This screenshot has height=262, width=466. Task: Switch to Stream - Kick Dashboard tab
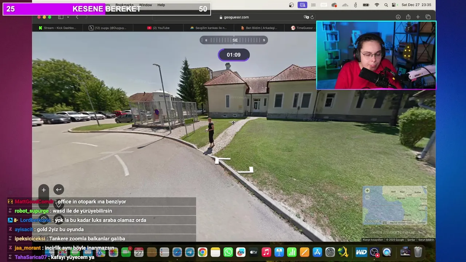[x=57, y=28]
